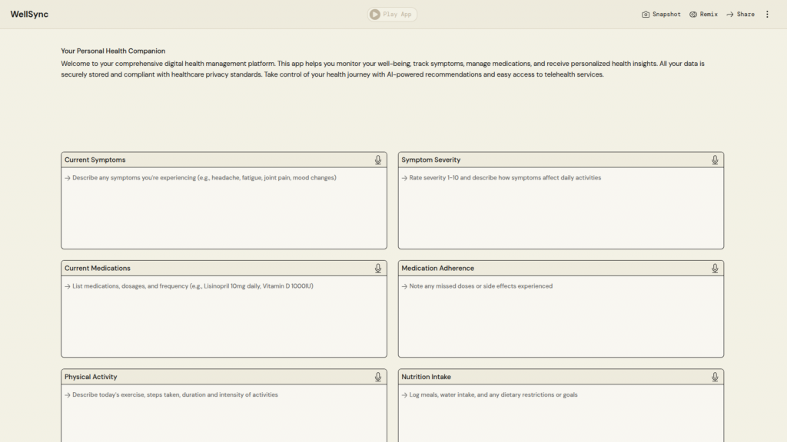Activate voice input for Medication Adherence

pos(715,269)
